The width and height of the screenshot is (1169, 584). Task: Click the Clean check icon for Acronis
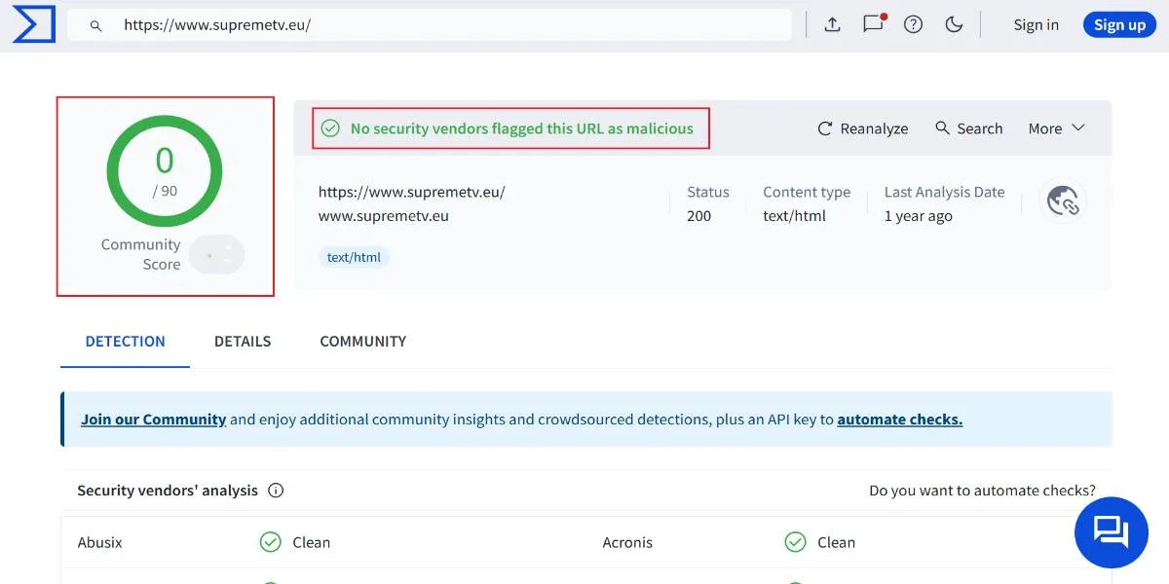795,542
